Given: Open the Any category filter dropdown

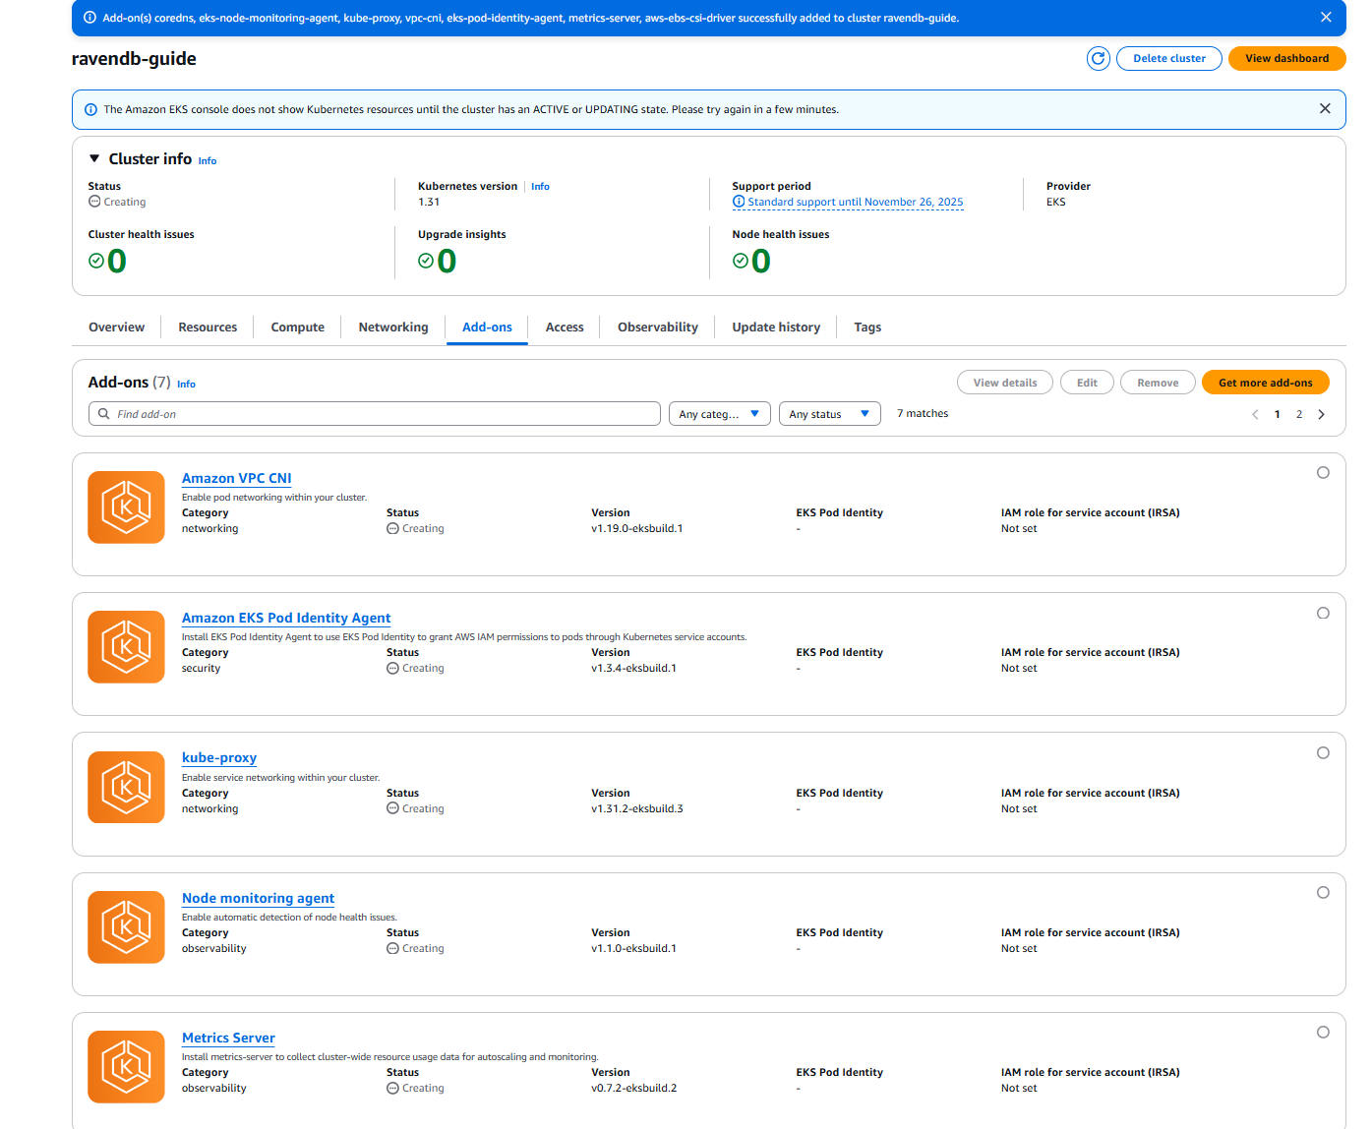Looking at the screenshot, I should click(719, 414).
